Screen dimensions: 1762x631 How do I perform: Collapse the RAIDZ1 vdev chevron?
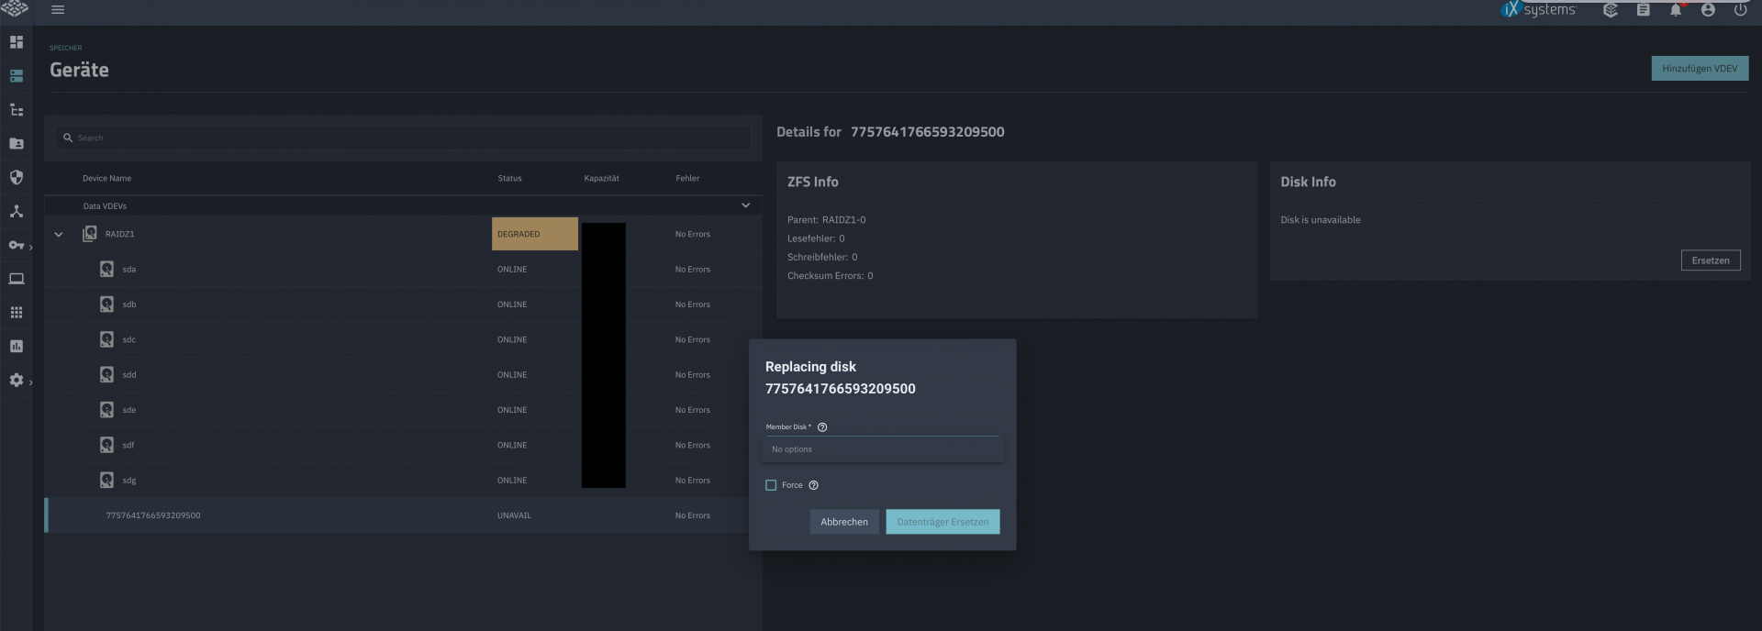click(x=59, y=234)
